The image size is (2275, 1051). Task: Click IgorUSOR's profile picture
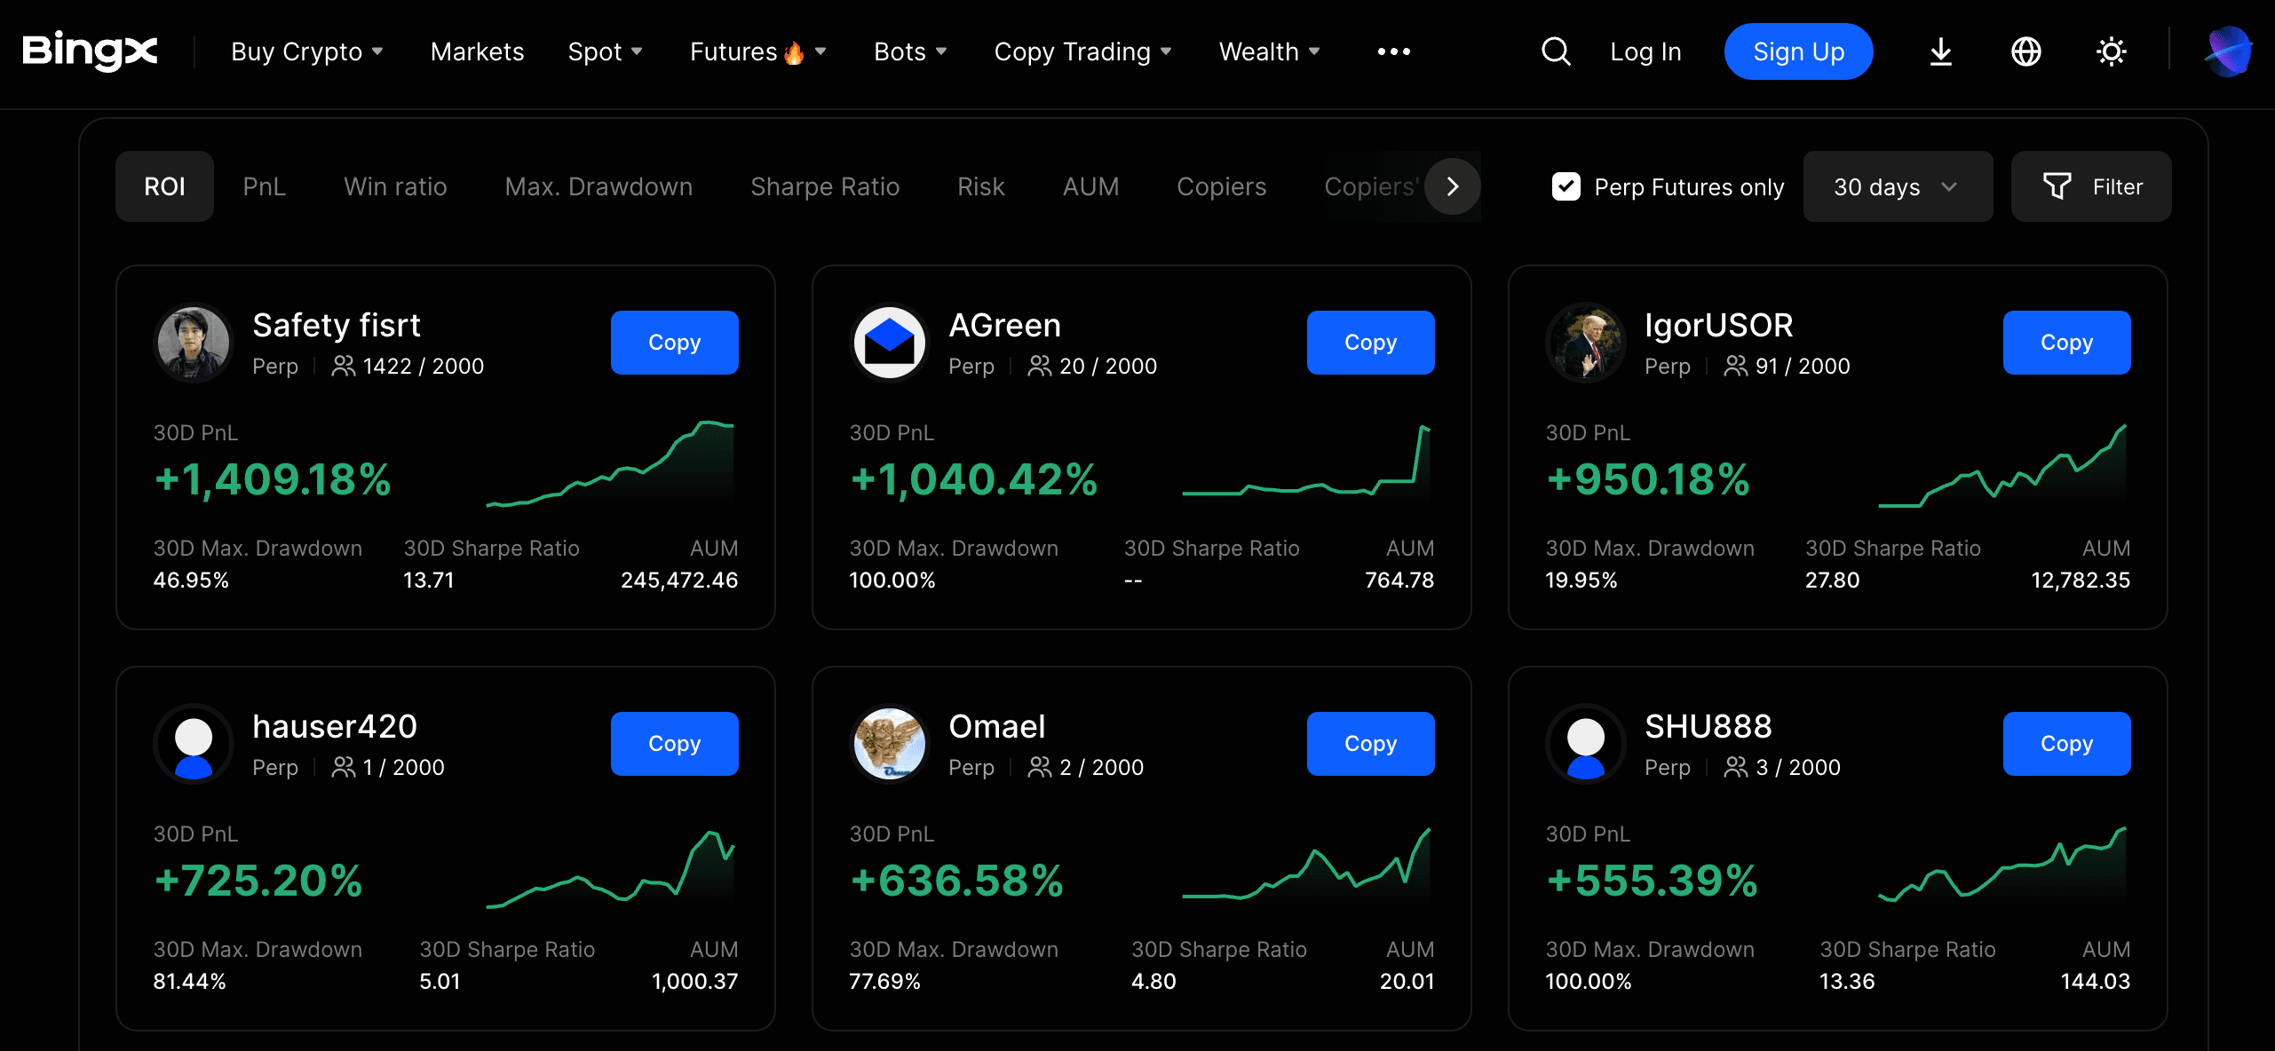(1585, 343)
